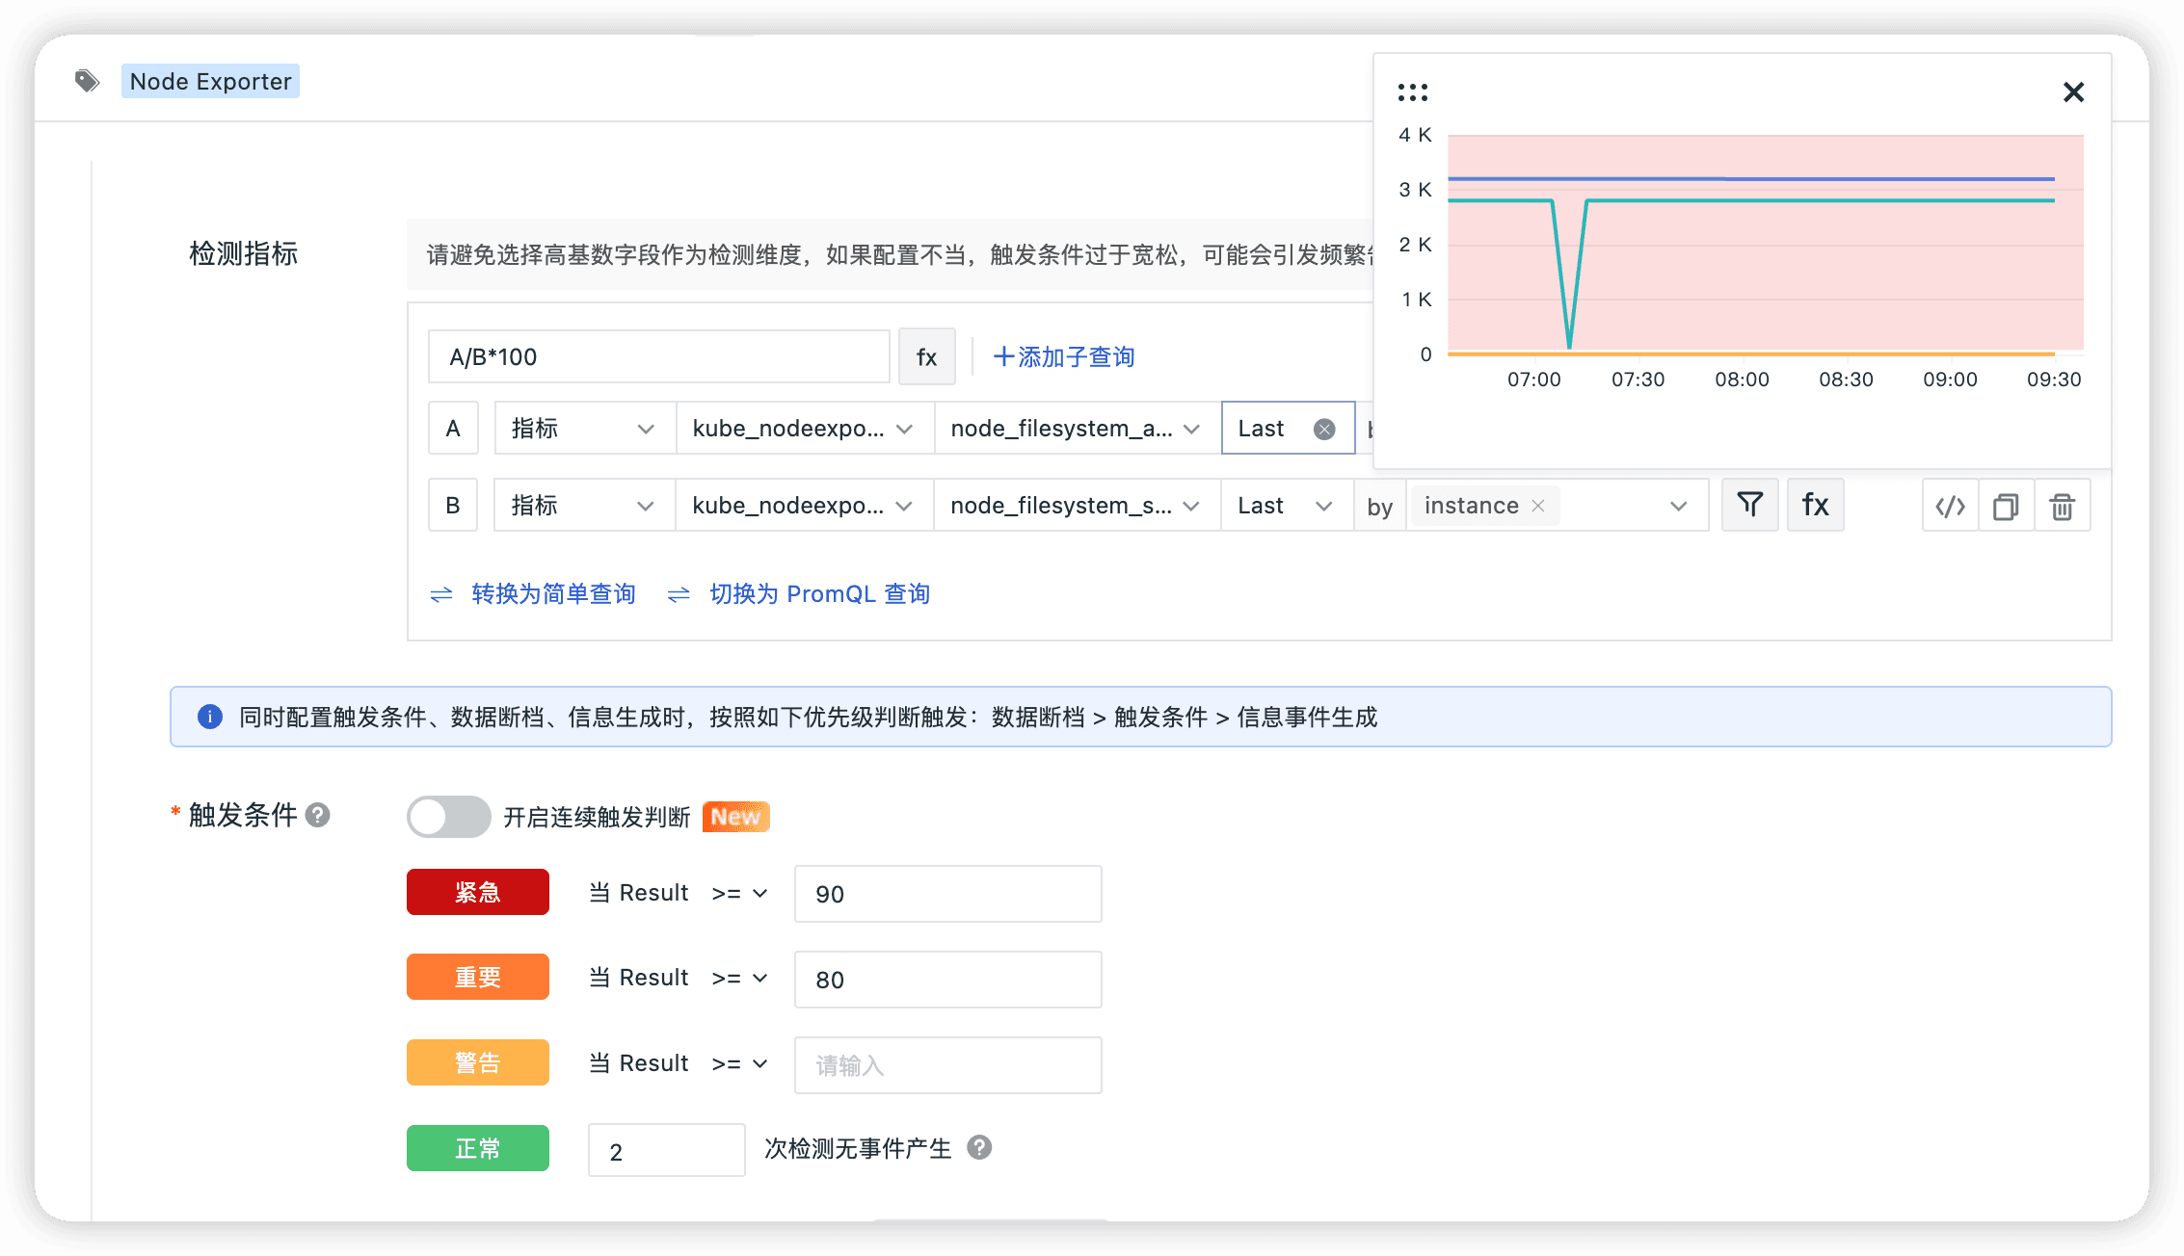Click the code view icon in row B
Image resolution: width=2184 pixels, height=1256 pixels.
pos(1950,506)
